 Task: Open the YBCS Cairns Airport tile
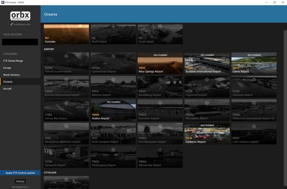pyautogui.click(x=254, y=63)
